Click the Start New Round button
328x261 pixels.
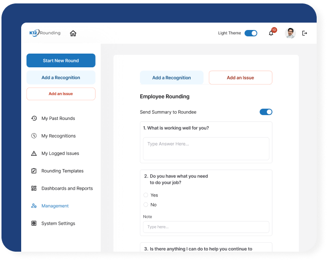[61, 60]
